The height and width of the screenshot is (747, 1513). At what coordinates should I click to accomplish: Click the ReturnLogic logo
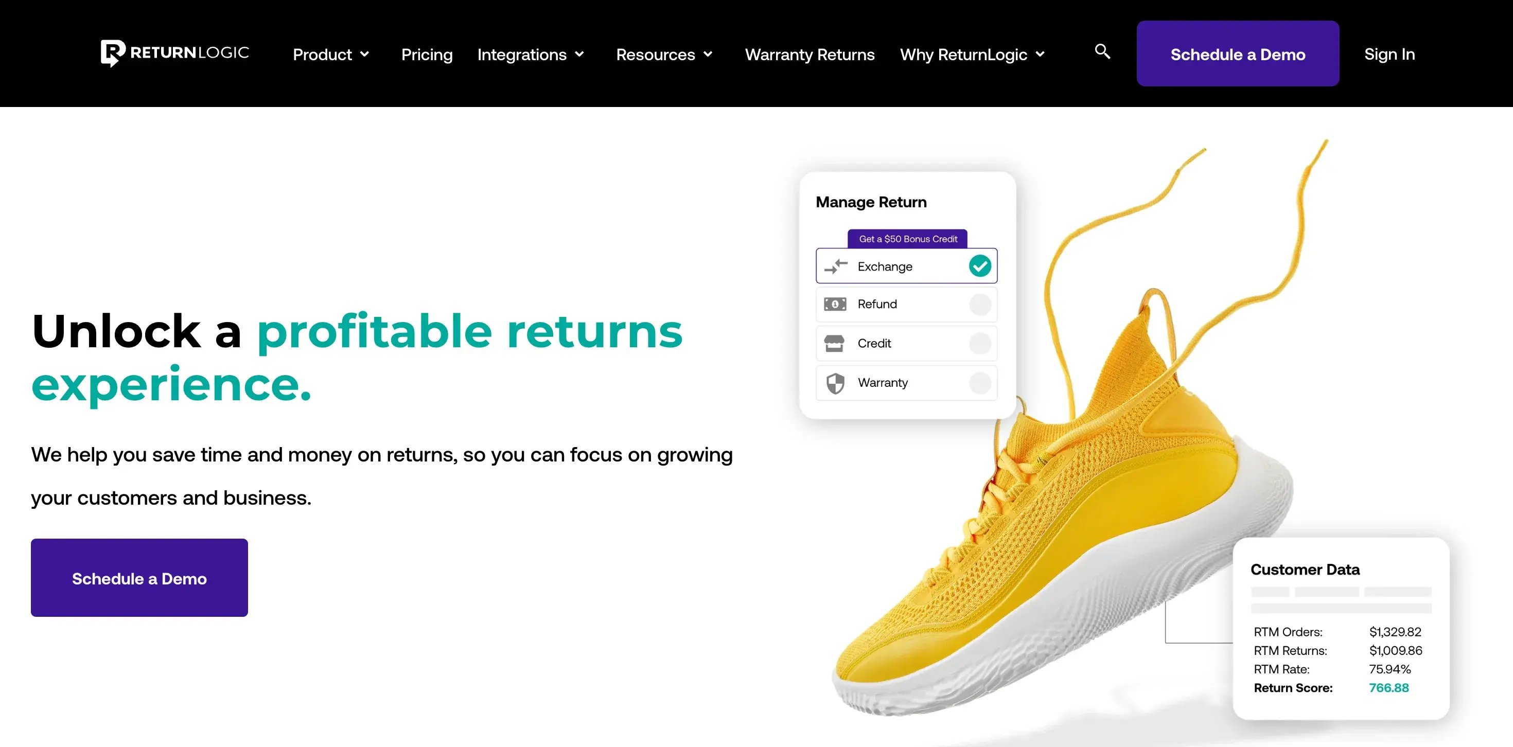coord(174,53)
